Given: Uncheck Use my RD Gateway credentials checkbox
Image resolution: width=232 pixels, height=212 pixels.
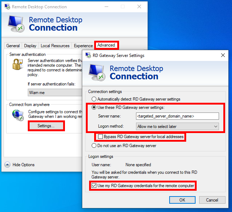Looking at the screenshot, I should [94, 186].
